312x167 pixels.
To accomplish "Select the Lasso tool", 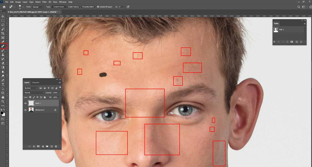I will 3,25.
